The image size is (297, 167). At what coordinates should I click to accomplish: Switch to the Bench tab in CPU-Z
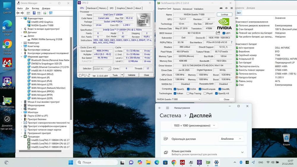click(x=130, y=8)
